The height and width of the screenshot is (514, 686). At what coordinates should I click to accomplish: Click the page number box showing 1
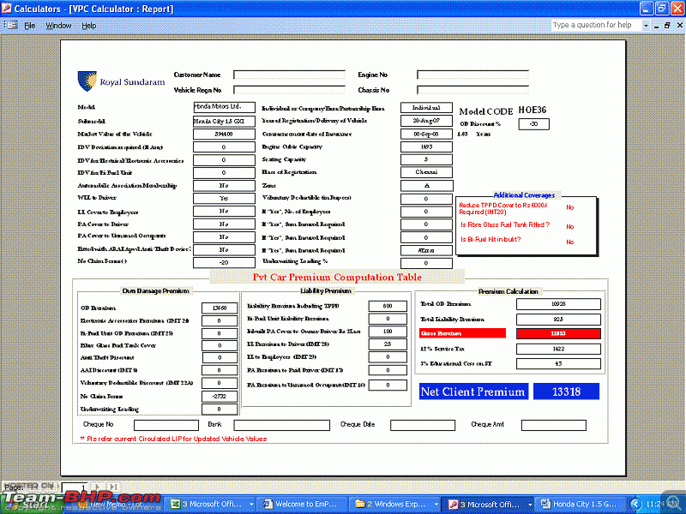(x=75, y=487)
